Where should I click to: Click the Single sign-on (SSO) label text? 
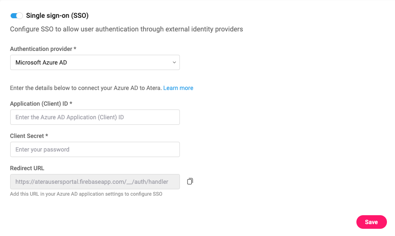pyautogui.click(x=57, y=16)
